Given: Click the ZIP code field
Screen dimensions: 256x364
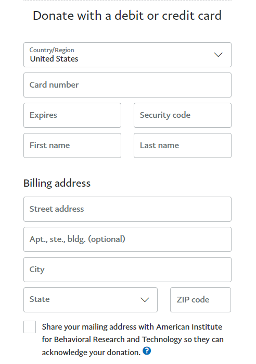Looking at the screenshot, I should (201, 300).
